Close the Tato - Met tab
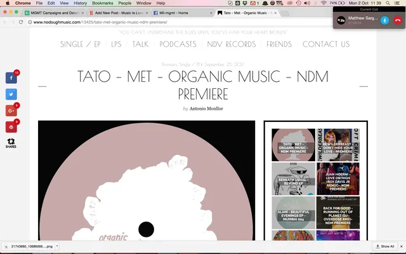The width and height of the screenshot is (406, 254). pyautogui.click(x=275, y=13)
